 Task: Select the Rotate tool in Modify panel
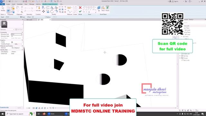[x=52, y=12]
